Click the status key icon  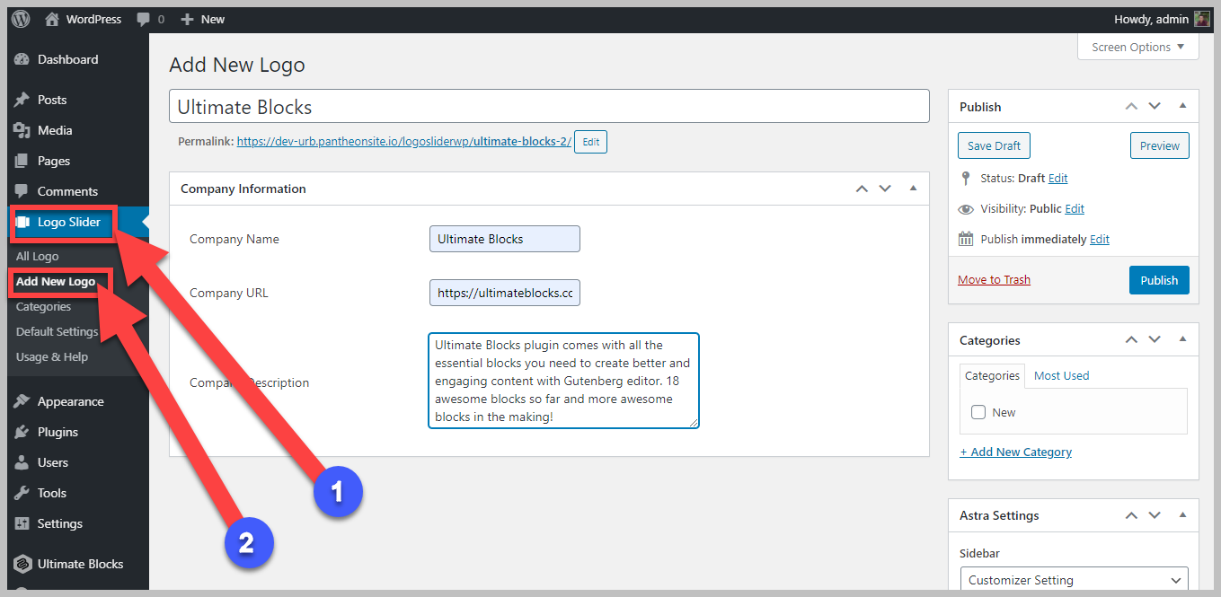click(x=966, y=178)
